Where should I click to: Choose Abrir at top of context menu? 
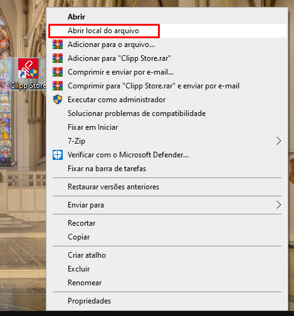pyautogui.click(x=76, y=17)
